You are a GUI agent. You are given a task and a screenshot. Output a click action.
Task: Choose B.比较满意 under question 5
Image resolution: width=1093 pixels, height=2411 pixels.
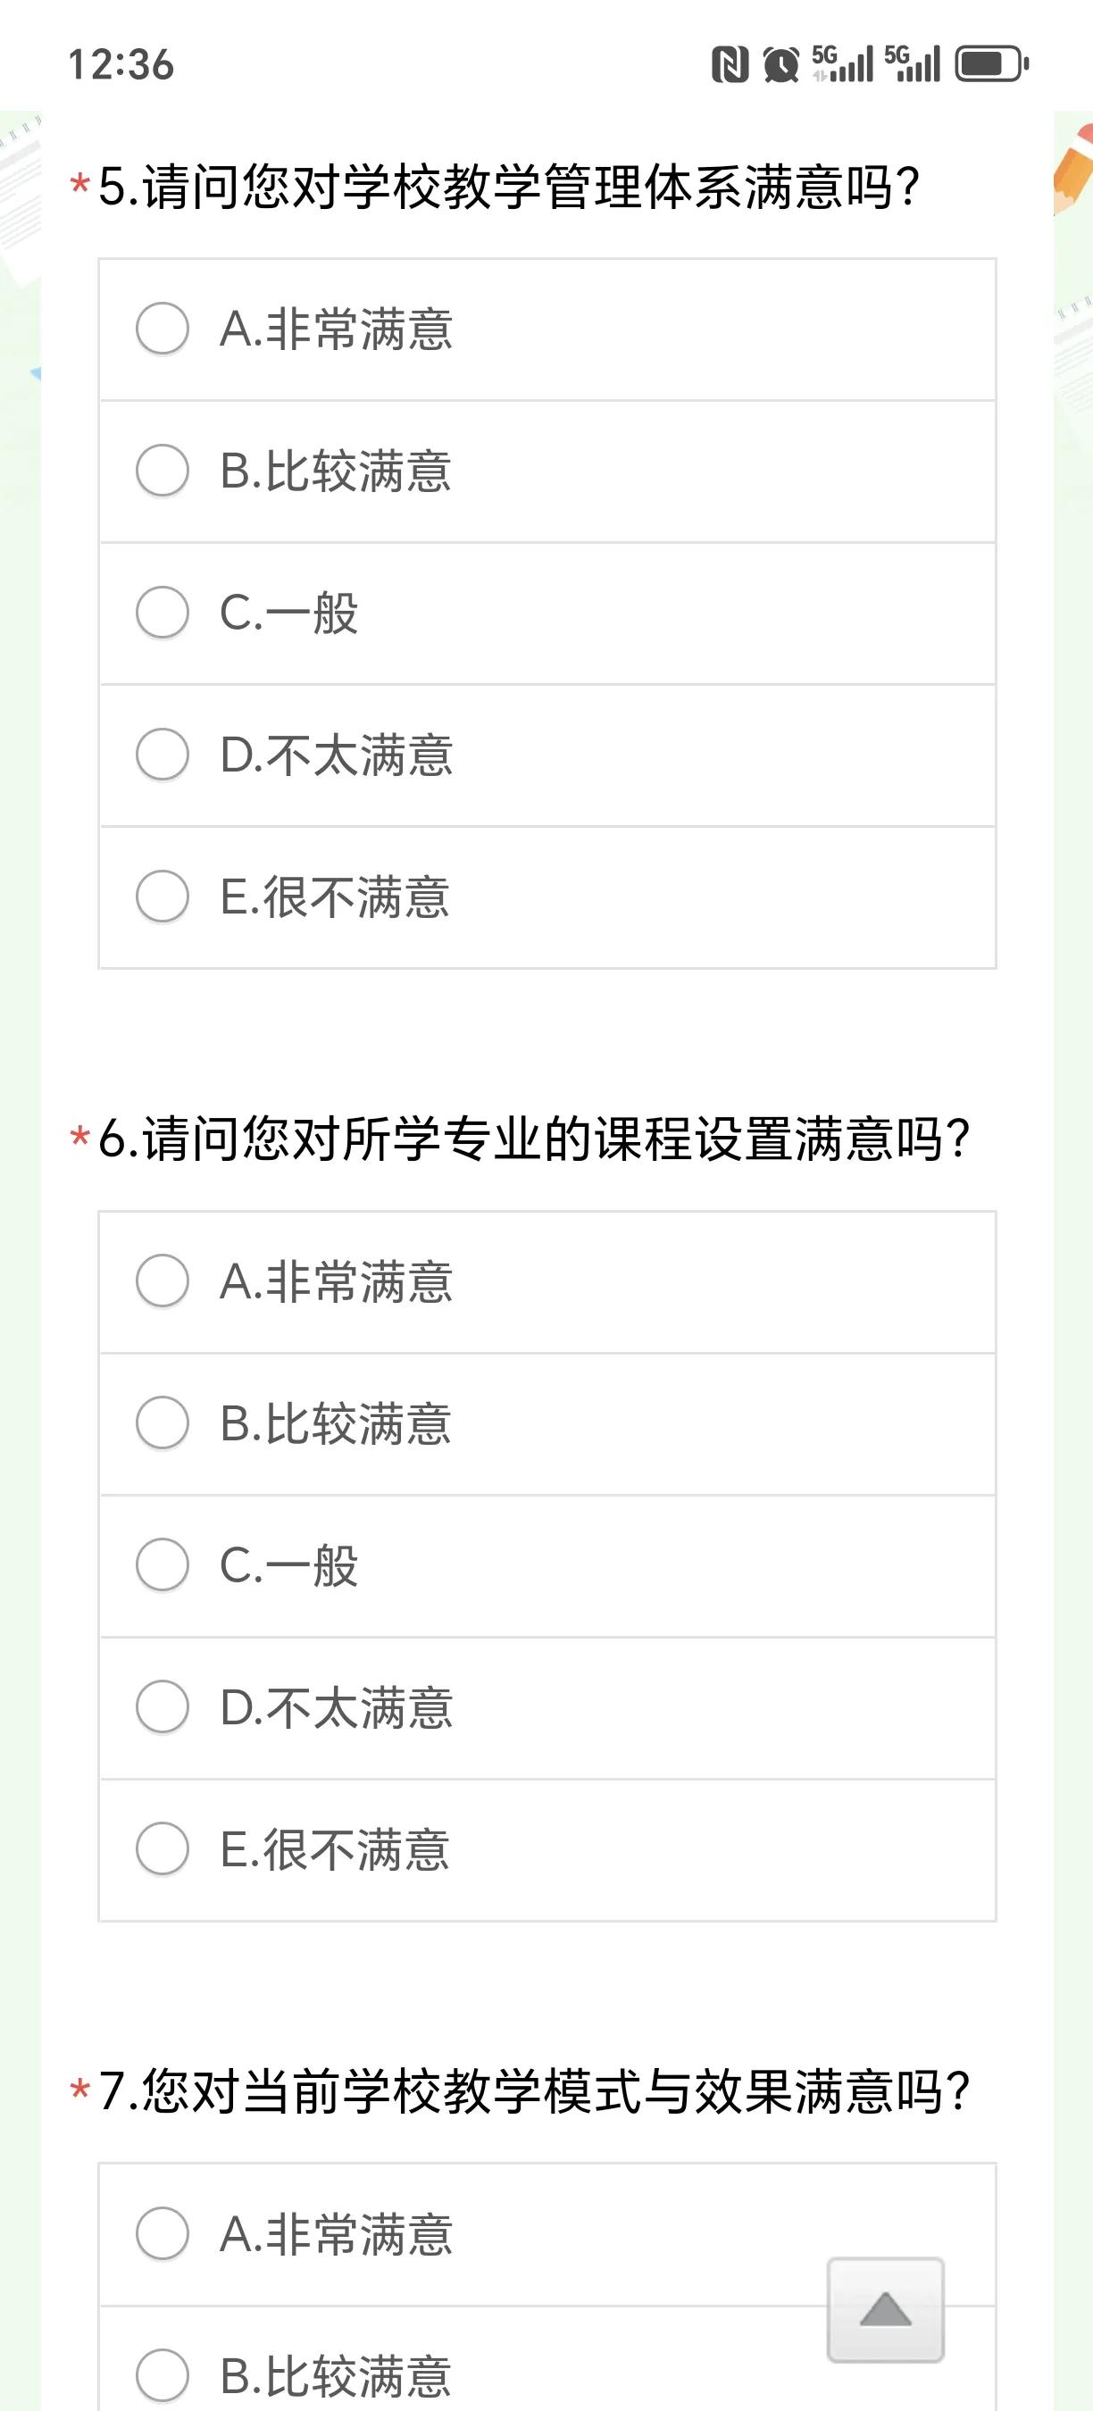pos(547,471)
